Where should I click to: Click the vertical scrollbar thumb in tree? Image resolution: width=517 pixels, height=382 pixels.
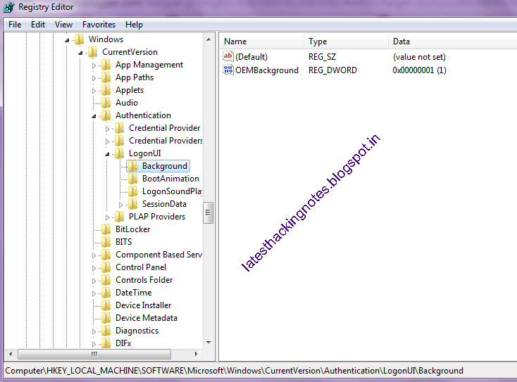pyautogui.click(x=208, y=212)
